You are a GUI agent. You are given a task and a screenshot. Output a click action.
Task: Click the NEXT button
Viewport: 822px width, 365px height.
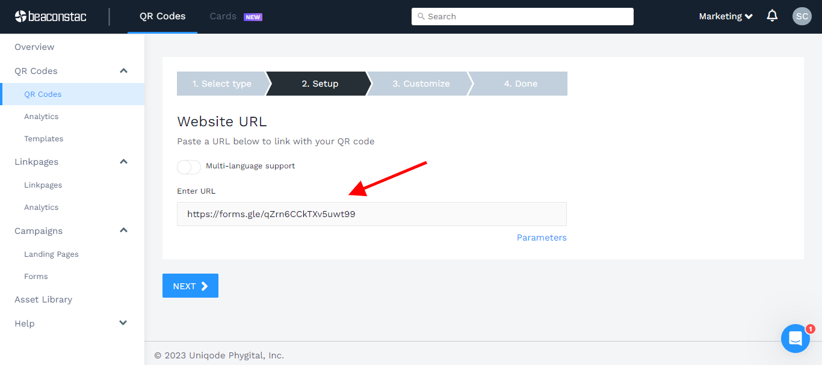[190, 286]
